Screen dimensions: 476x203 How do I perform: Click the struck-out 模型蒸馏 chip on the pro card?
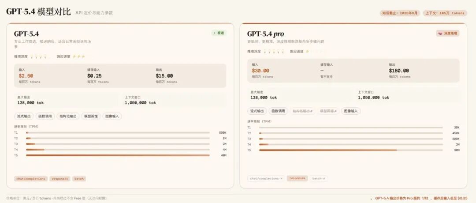(x=328, y=111)
